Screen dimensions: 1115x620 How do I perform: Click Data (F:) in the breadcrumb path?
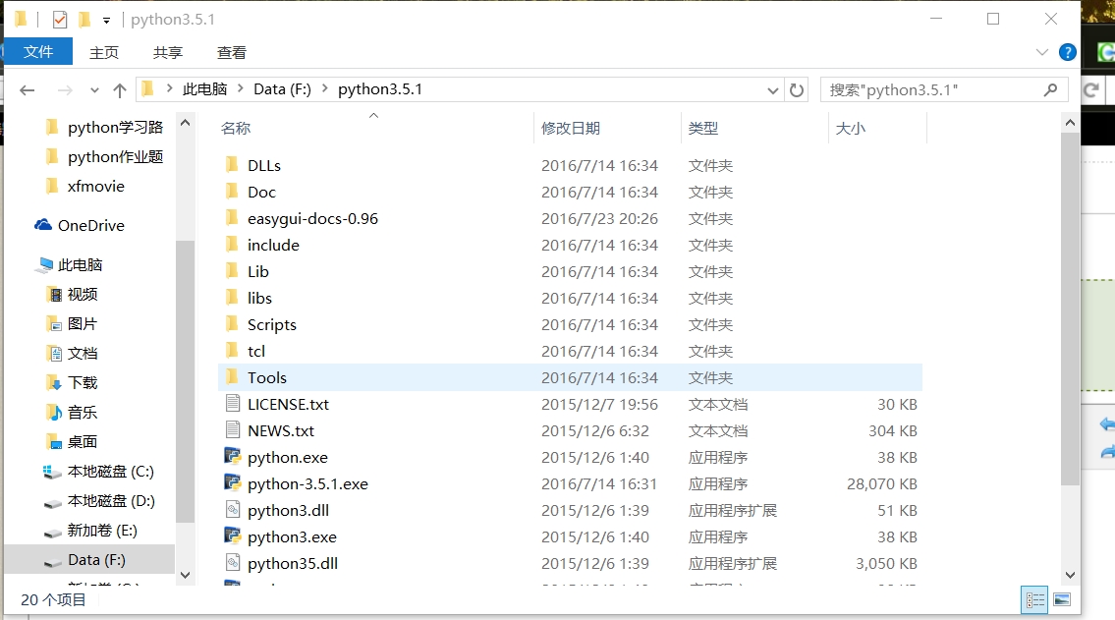point(282,89)
